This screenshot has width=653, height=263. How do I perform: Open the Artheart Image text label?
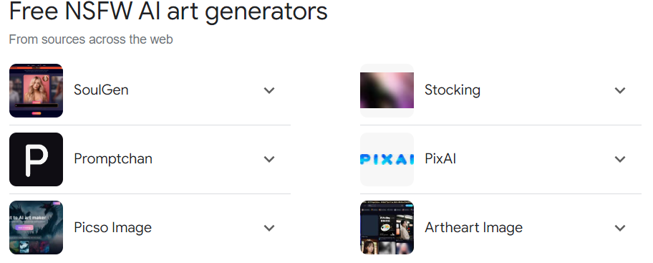point(473,228)
